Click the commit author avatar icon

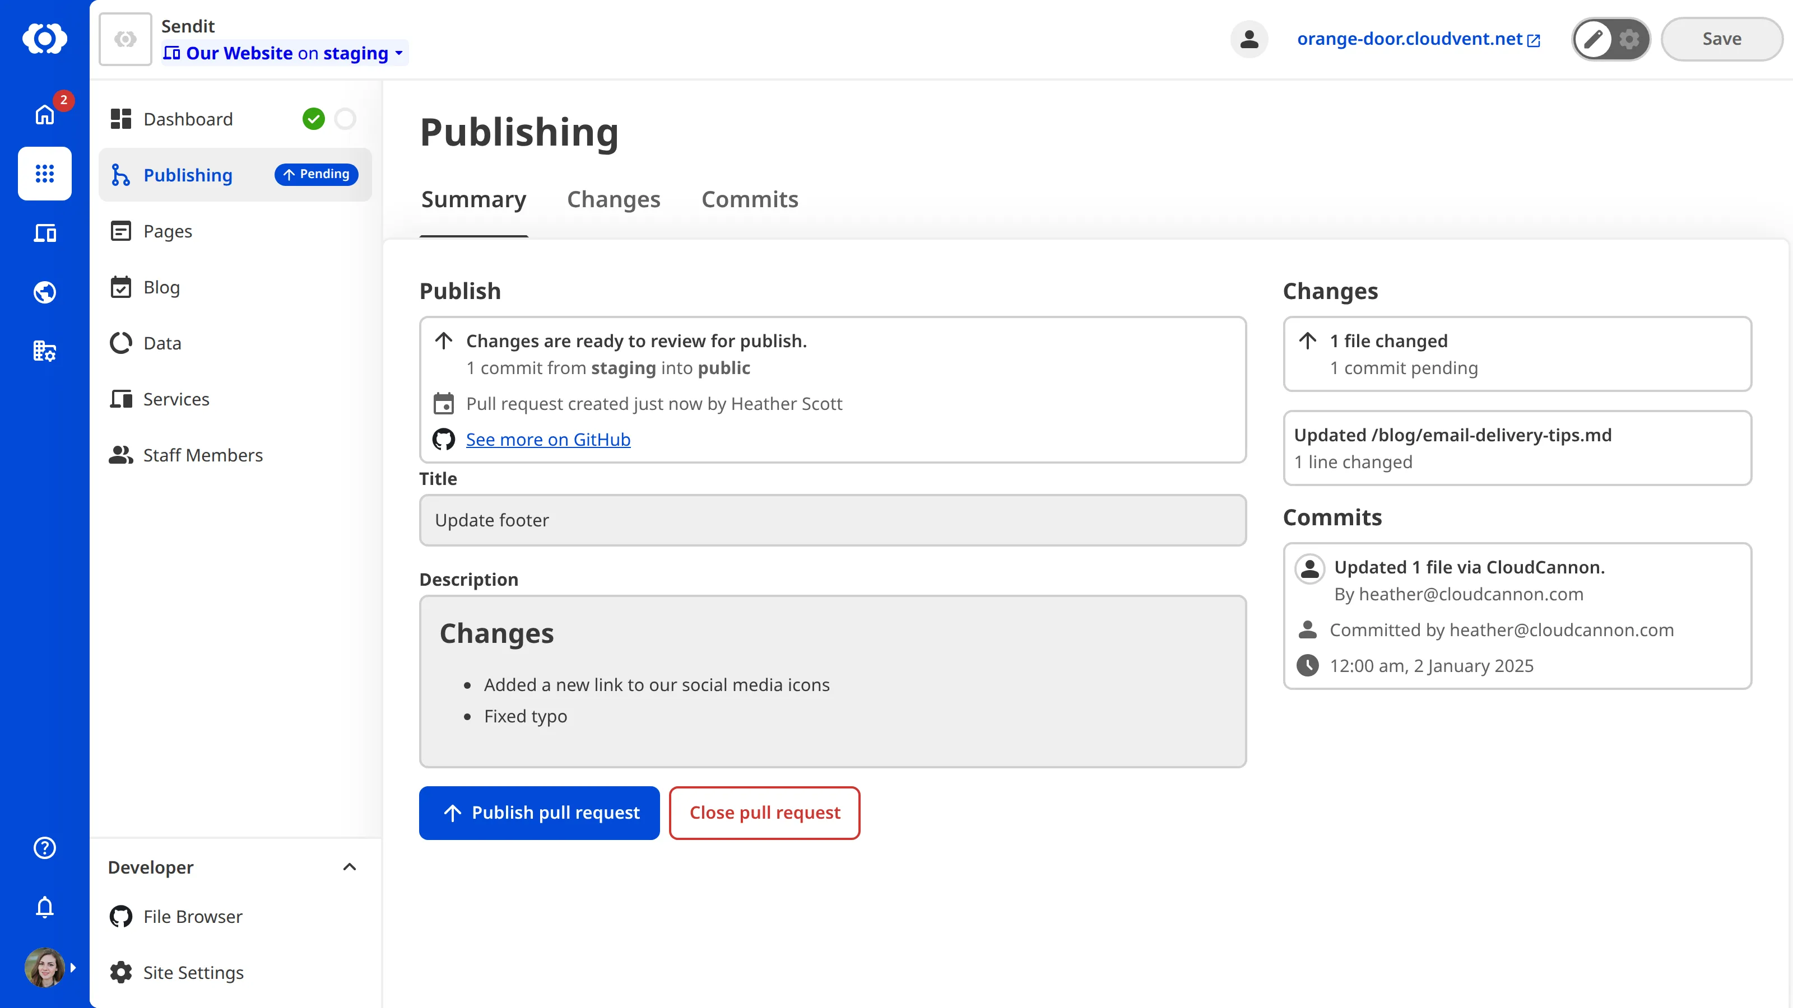click(x=1309, y=568)
